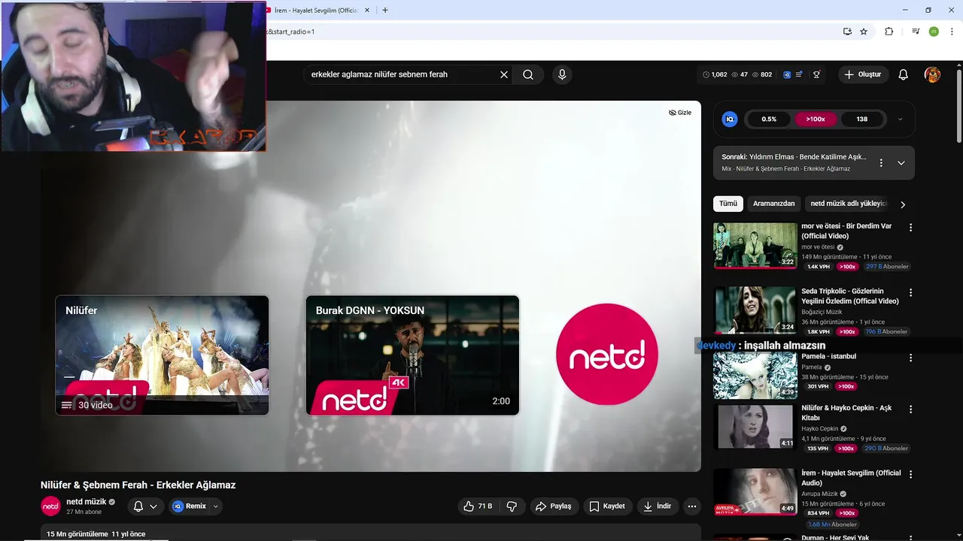Select the Tümü filter chip
The height and width of the screenshot is (541, 963).
coord(728,204)
